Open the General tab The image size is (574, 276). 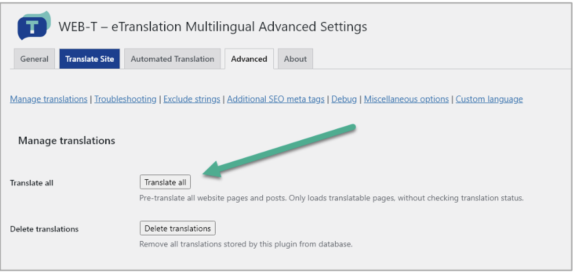[x=34, y=59]
